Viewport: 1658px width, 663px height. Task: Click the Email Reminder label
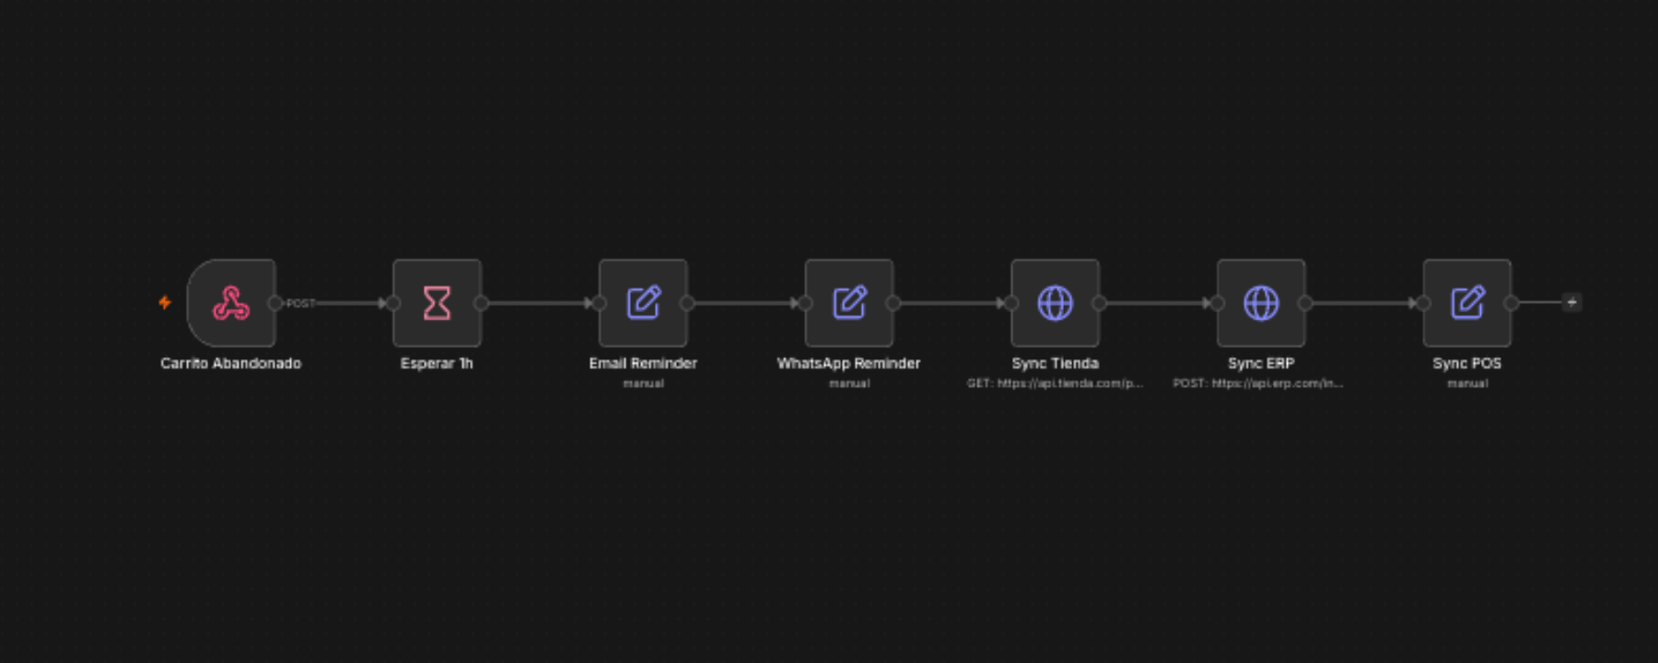point(643,364)
